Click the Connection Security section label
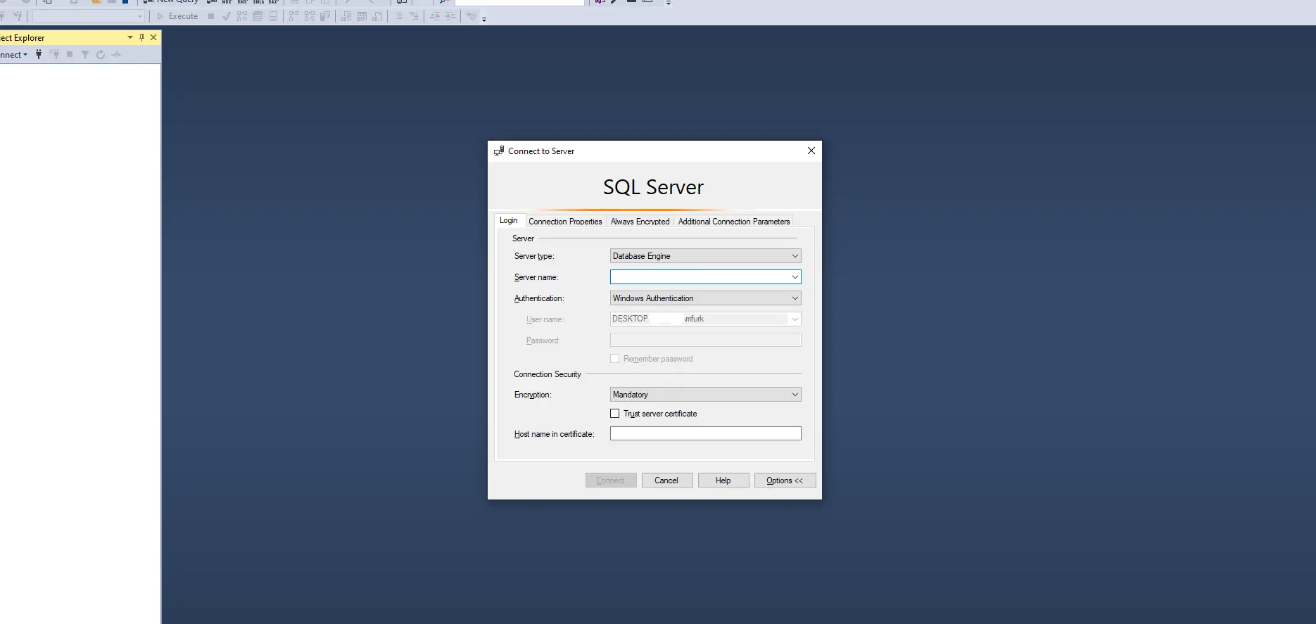Screen dimensions: 1316x624 (x=548, y=374)
